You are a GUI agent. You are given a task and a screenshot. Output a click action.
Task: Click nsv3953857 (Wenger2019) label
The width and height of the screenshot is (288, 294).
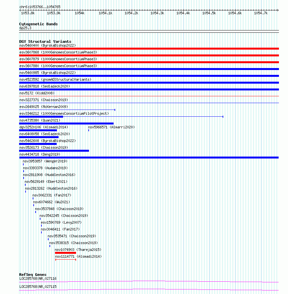point(45,161)
